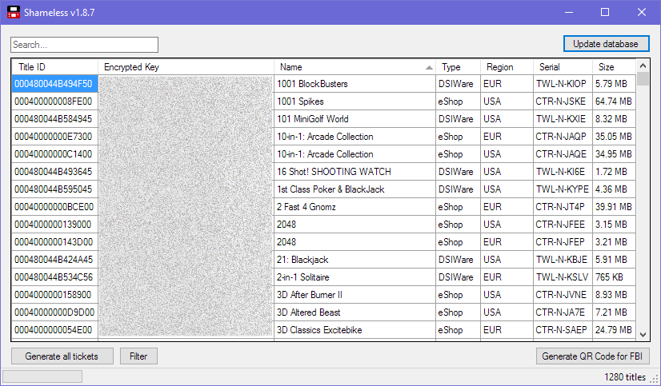
Task: Click the 39.91 MB size cell
Action: 614,207
